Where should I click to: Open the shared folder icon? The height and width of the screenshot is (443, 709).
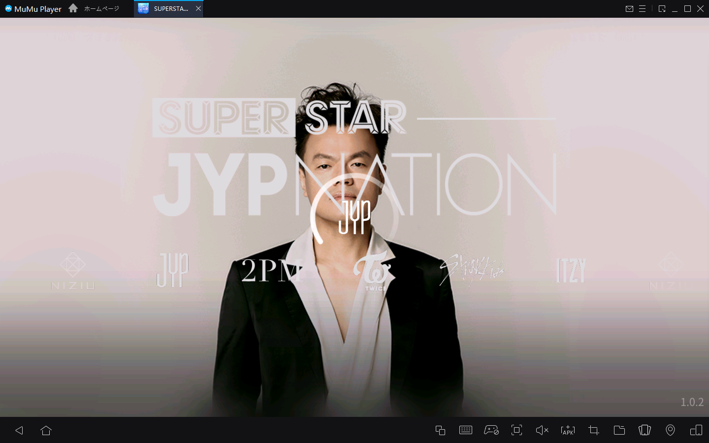coord(619,430)
